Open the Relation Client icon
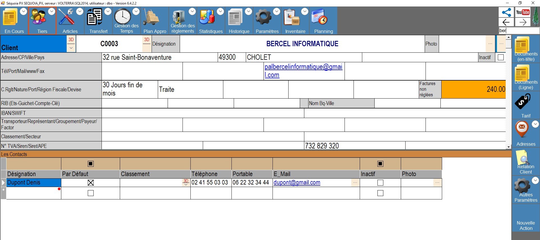 [522, 157]
